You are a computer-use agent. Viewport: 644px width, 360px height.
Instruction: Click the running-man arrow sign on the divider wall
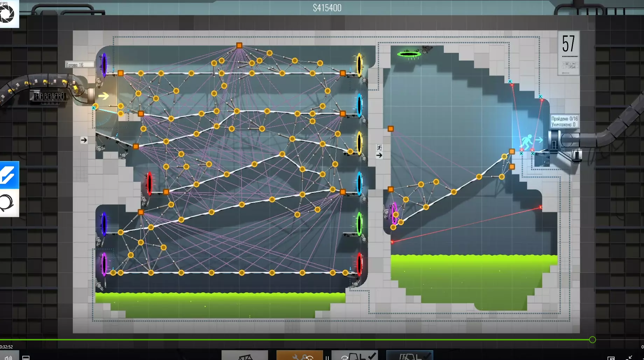tap(379, 151)
